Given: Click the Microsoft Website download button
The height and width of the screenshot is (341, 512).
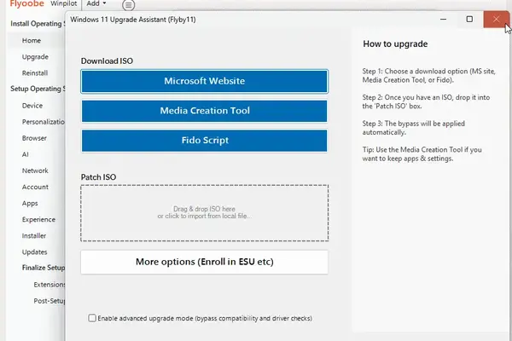Looking at the screenshot, I should click(x=204, y=81).
